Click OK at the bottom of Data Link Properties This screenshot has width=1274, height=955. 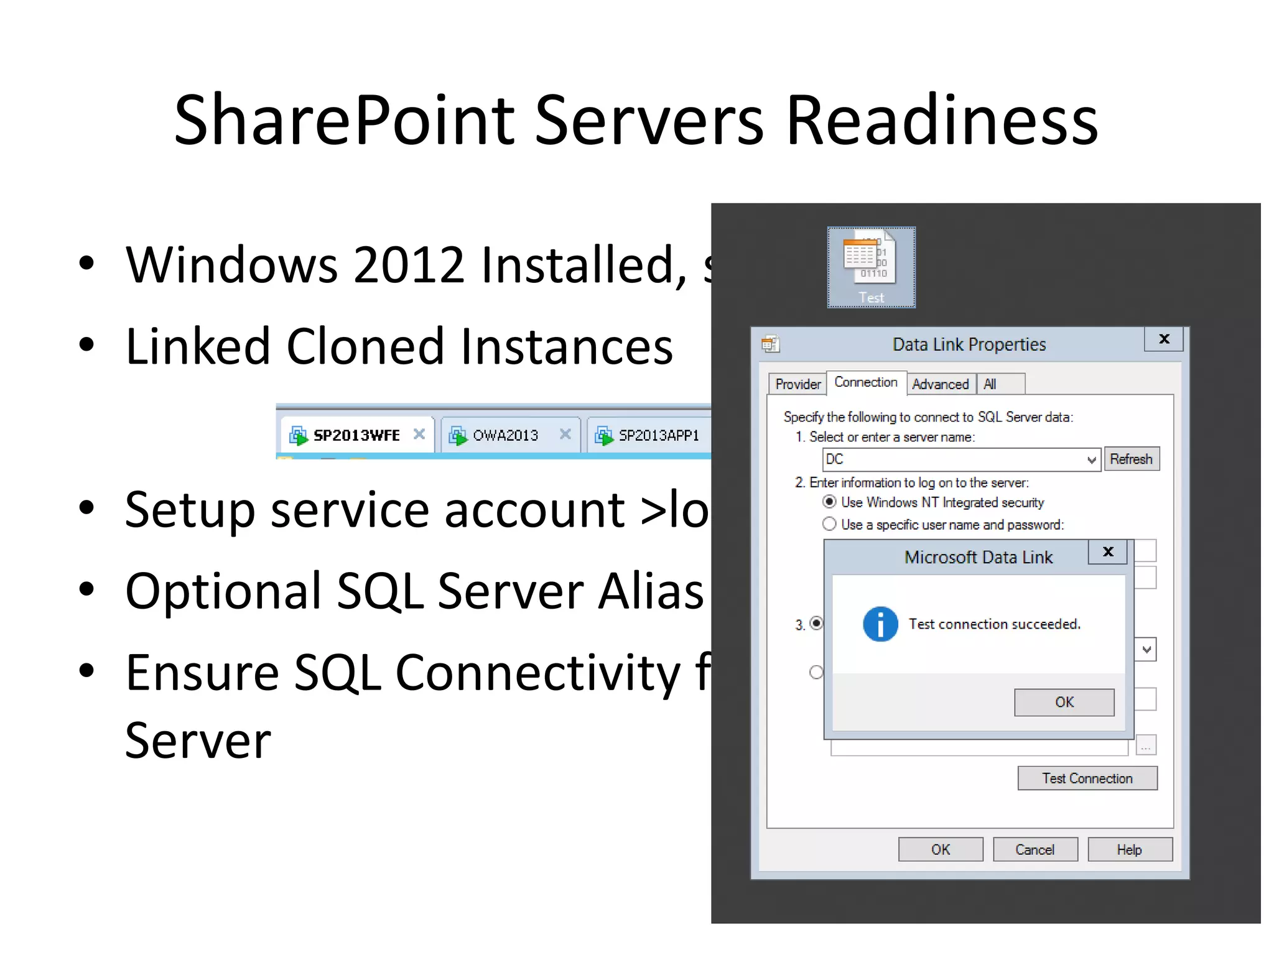pyautogui.click(x=941, y=849)
